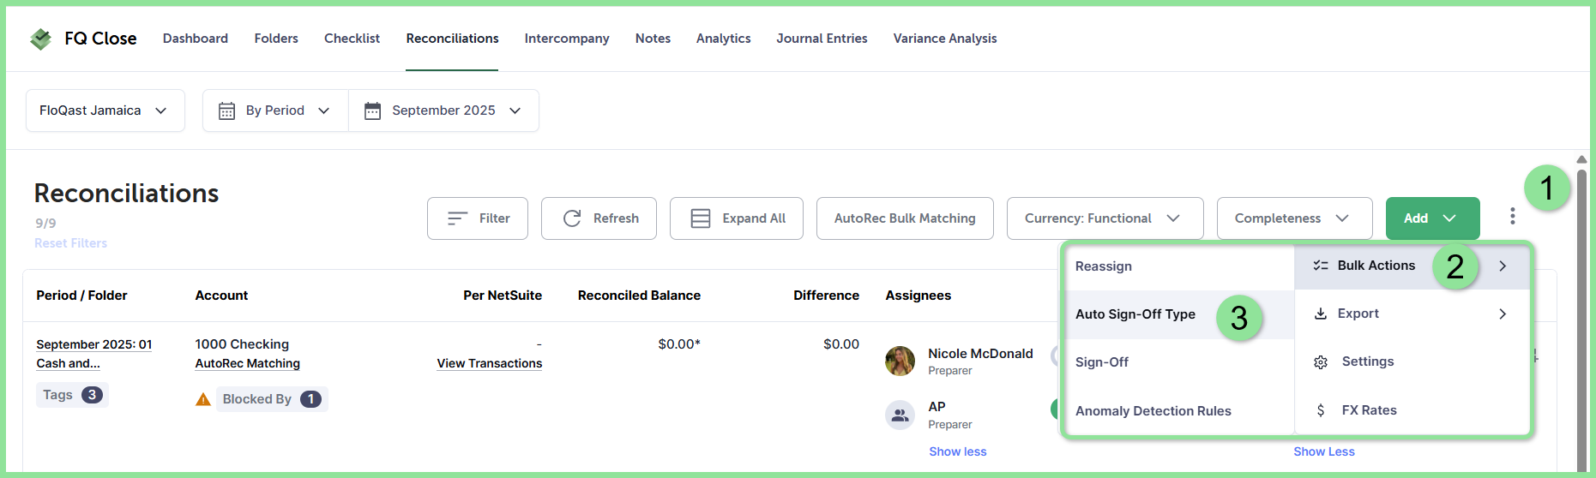The height and width of the screenshot is (478, 1596).
Task: Click the Reset Filters link
Action: coord(71,243)
